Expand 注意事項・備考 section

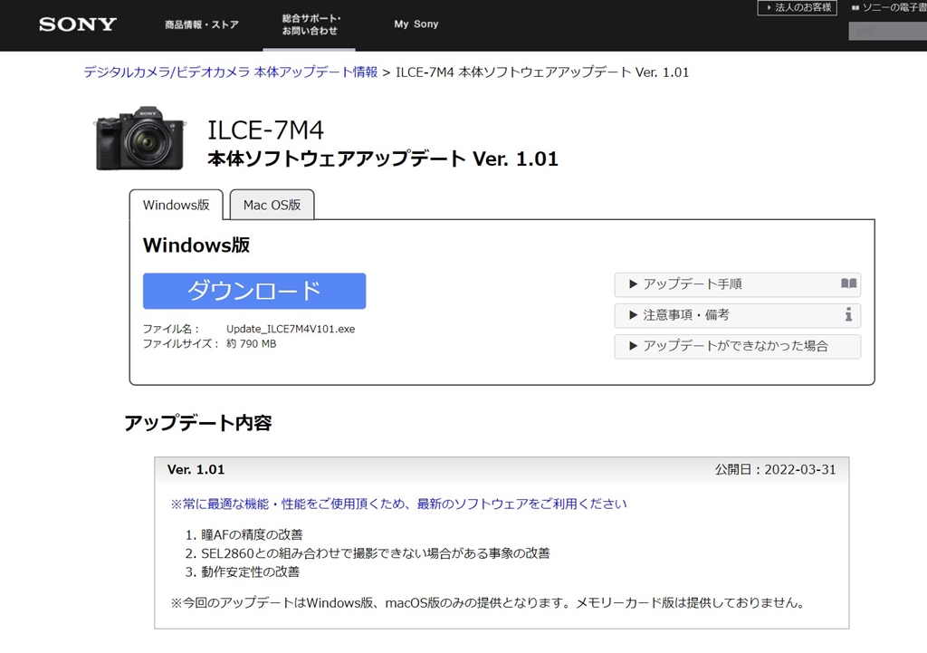coord(737,315)
